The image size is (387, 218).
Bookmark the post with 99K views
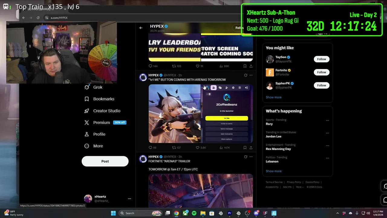(x=245, y=66)
